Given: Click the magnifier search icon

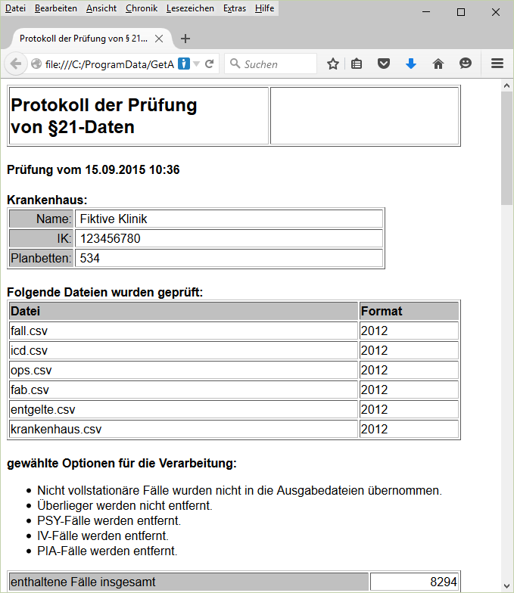Looking at the screenshot, I should tap(235, 64).
